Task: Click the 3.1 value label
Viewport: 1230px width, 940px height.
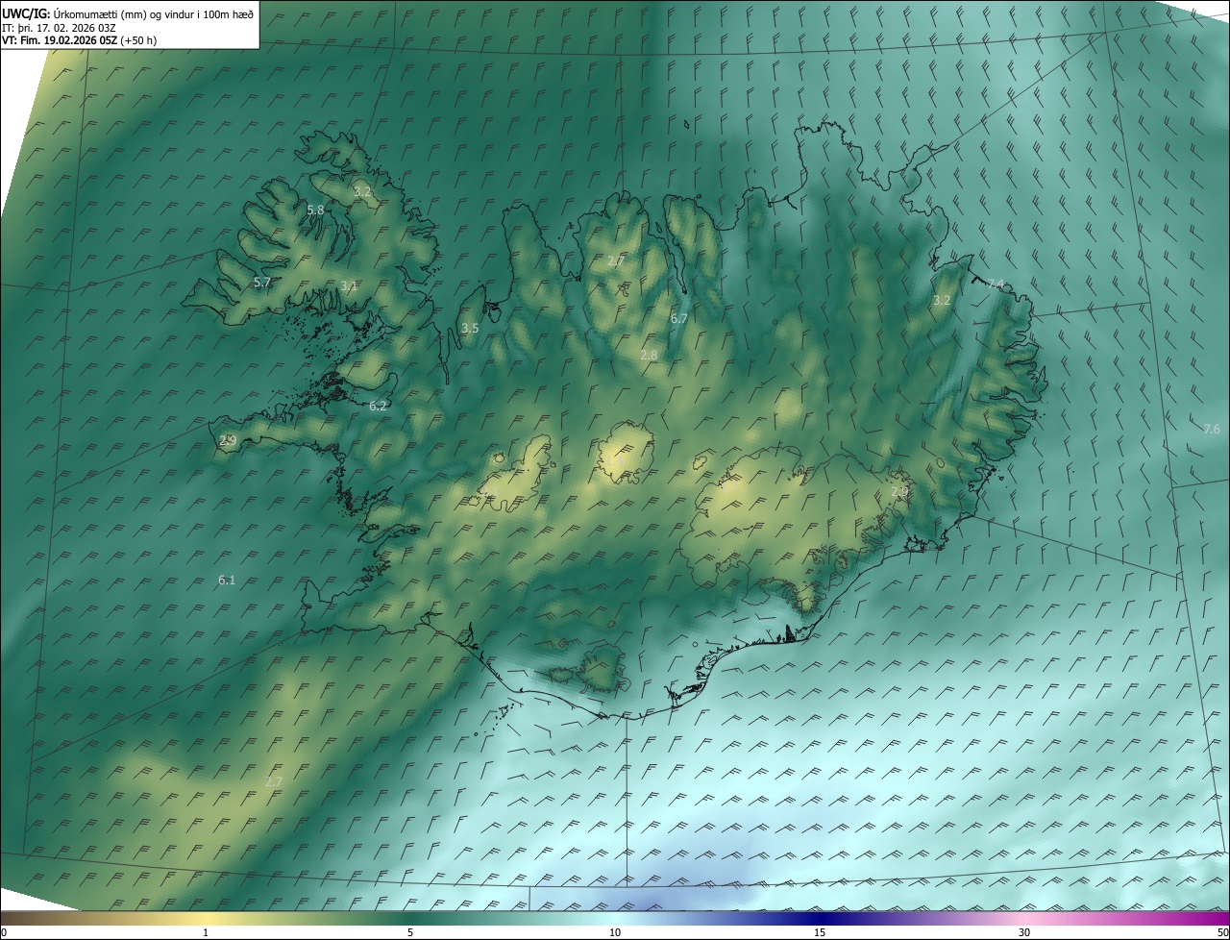Action: tap(349, 285)
